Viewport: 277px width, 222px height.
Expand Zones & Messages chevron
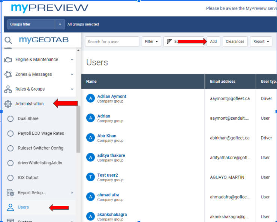(x=72, y=74)
